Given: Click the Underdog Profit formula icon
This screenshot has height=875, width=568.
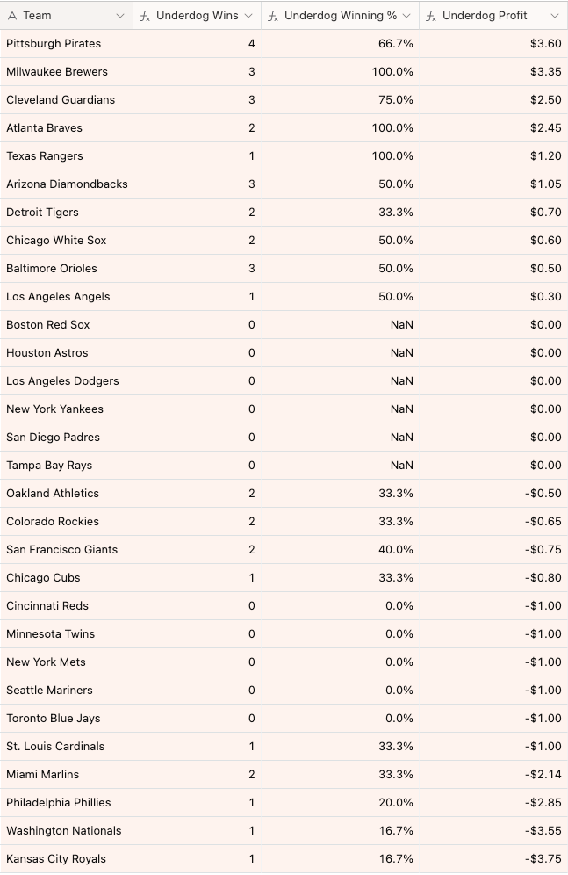Looking at the screenshot, I should 431,16.
